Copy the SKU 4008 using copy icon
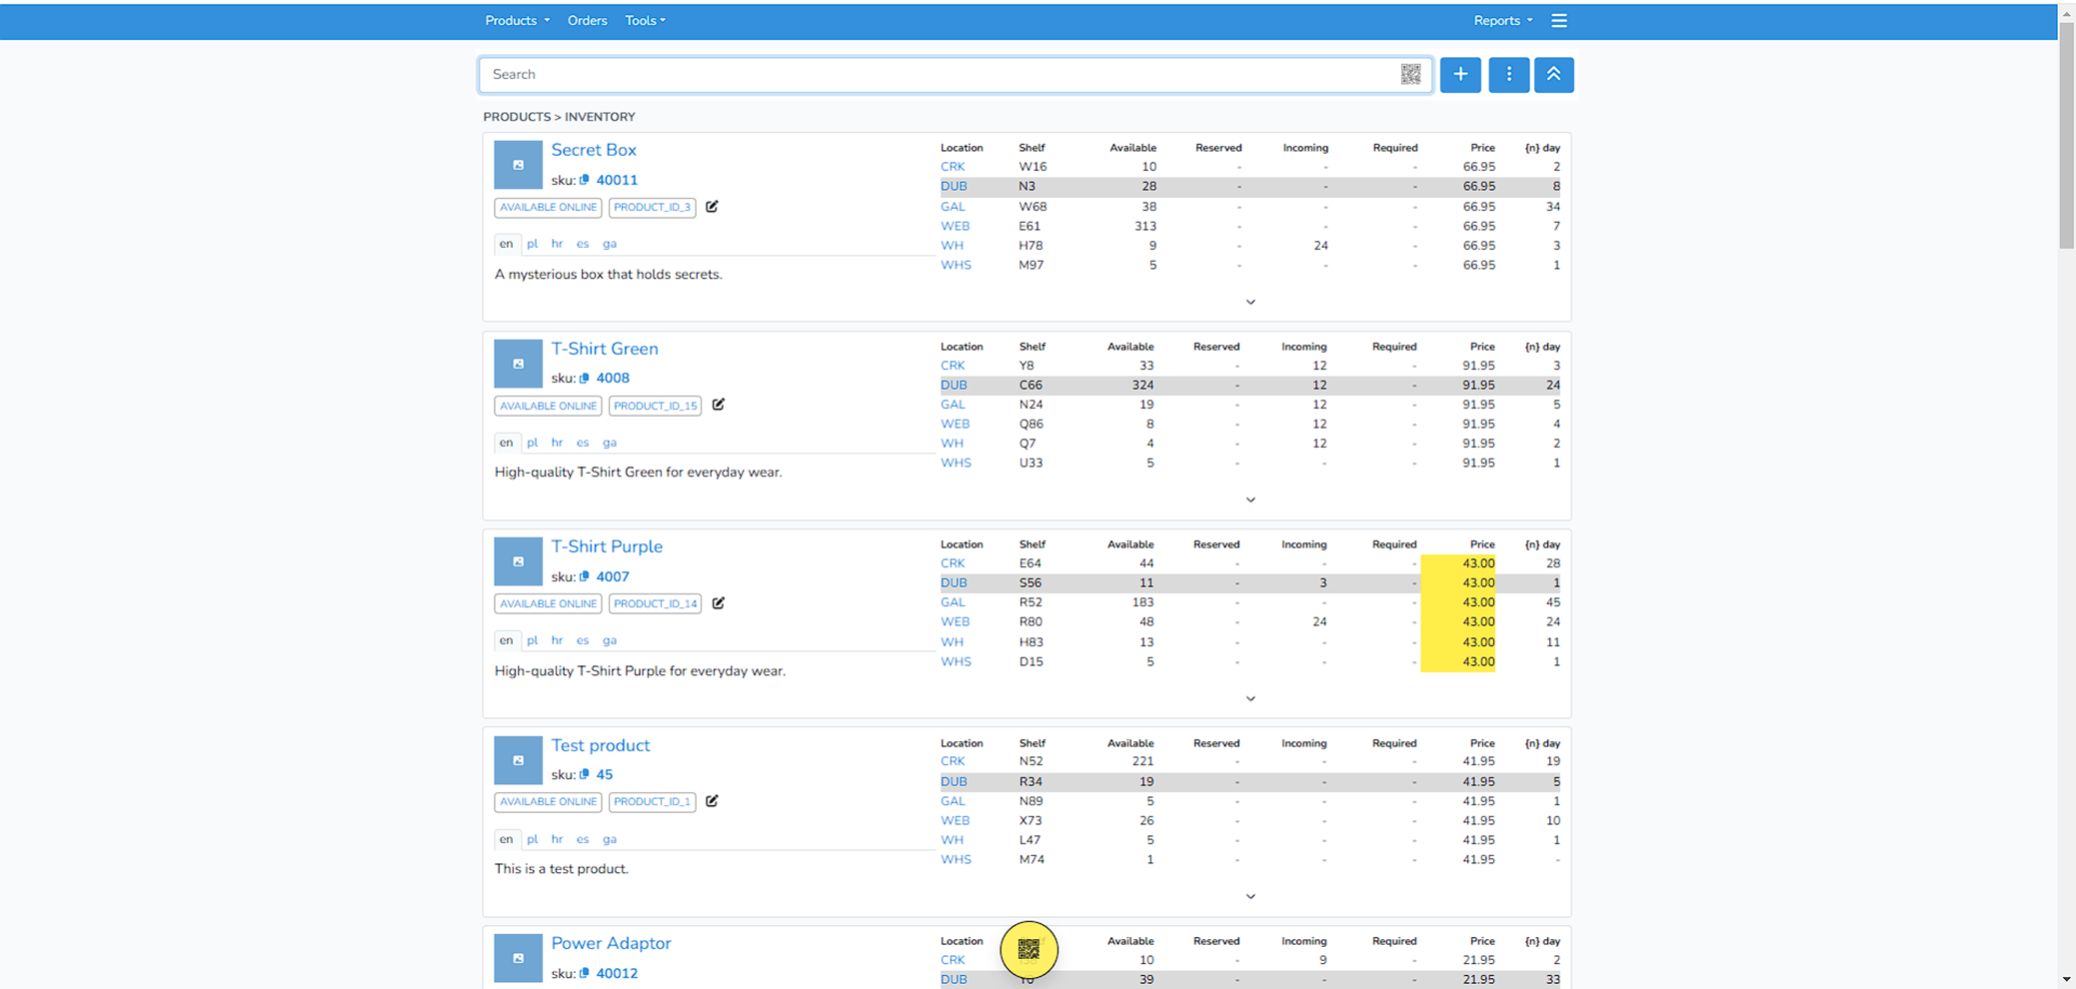 click(585, 379)
